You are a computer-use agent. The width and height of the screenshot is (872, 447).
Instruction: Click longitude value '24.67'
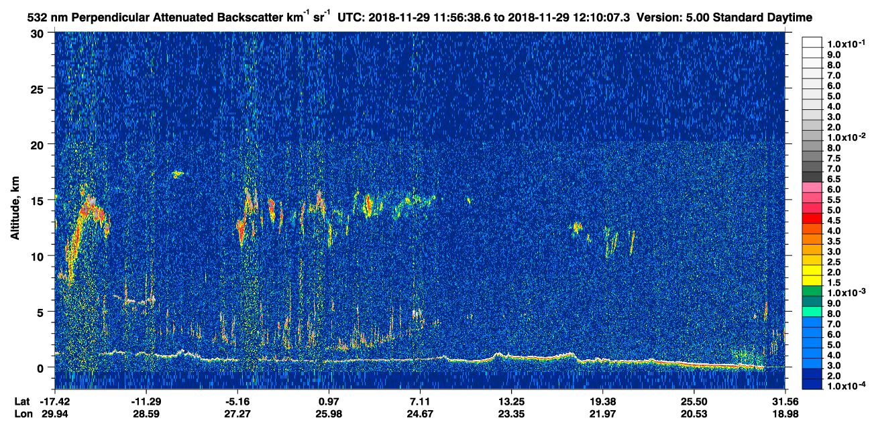pyautogui.click(x=420, y=413)
